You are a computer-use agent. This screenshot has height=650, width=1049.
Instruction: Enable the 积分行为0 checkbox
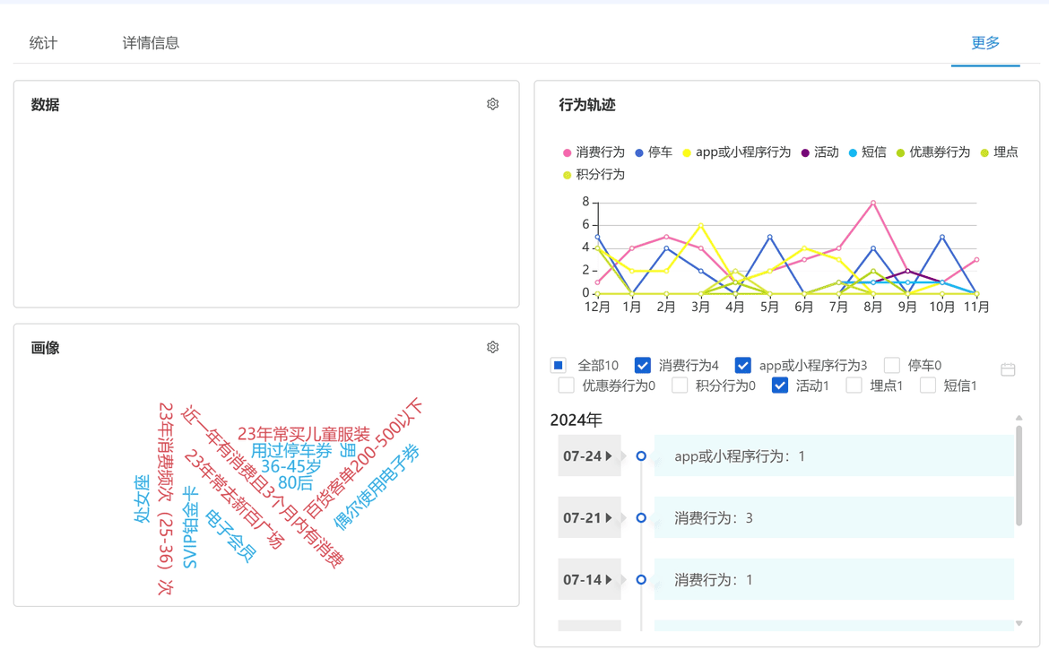[680, 386]
